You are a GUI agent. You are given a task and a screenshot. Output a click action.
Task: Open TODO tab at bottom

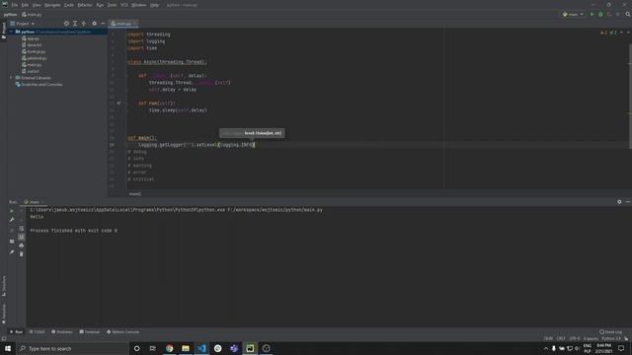coord(38,332)
